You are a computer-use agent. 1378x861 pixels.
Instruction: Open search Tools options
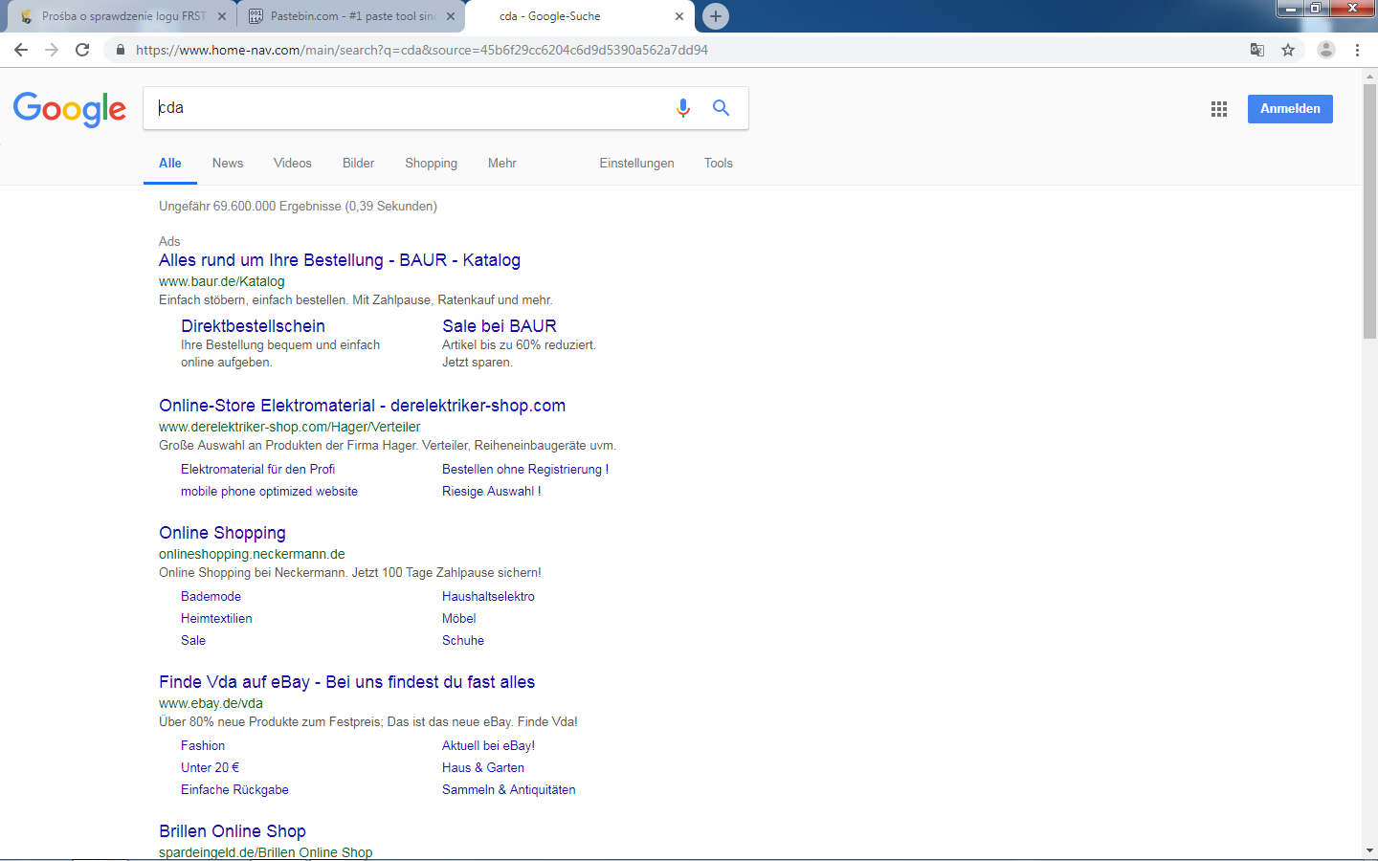719,163
